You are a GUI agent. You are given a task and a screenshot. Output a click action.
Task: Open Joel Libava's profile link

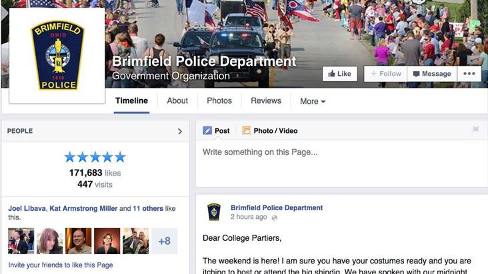pyautogui.click(x=27, y=209)
